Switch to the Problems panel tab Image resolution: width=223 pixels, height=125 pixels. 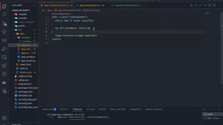click(x=49, y=109)
